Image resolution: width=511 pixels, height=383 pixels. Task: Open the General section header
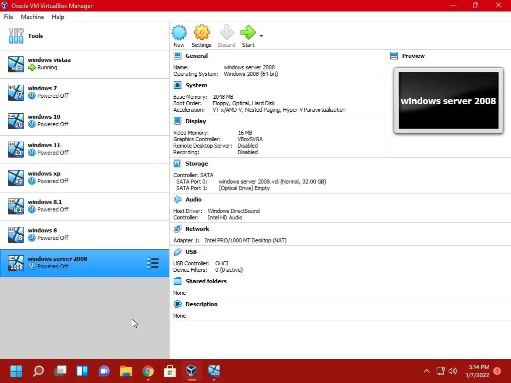point(197,56)
